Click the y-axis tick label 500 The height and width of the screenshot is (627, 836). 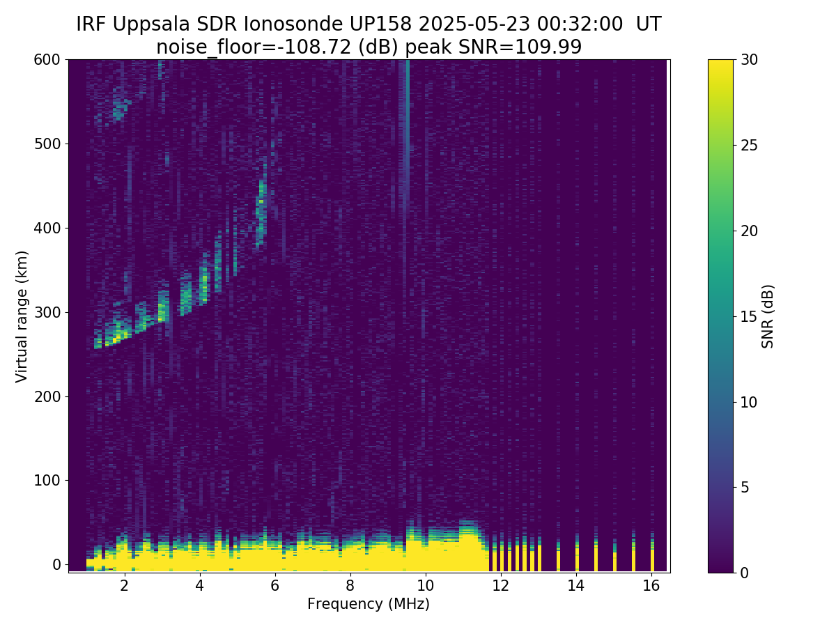(x=47, y=144)
